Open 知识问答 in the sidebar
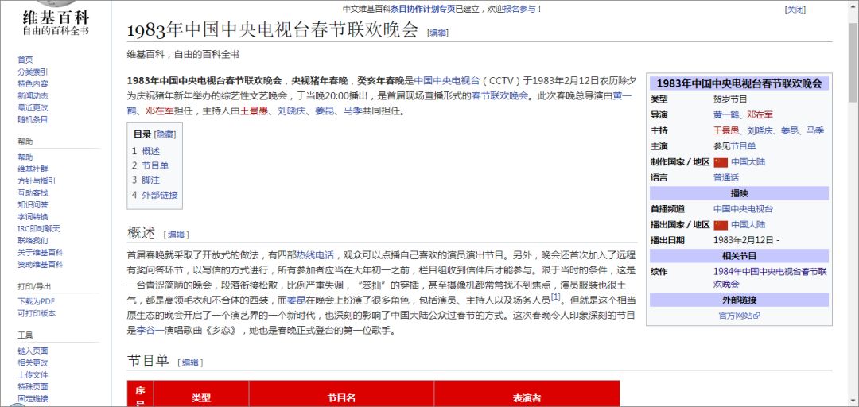This screenshot has height=407, width=859. (33, 205)
